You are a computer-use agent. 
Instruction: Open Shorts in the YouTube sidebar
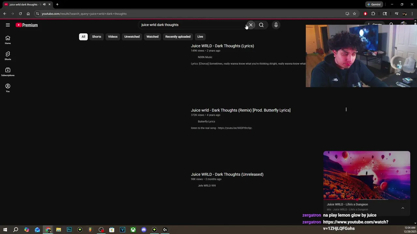(8, 56)
